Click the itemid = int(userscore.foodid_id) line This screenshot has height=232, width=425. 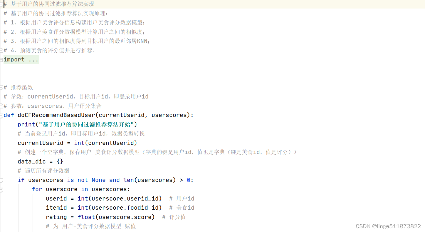pyautogui.click(x=104, y=208)
